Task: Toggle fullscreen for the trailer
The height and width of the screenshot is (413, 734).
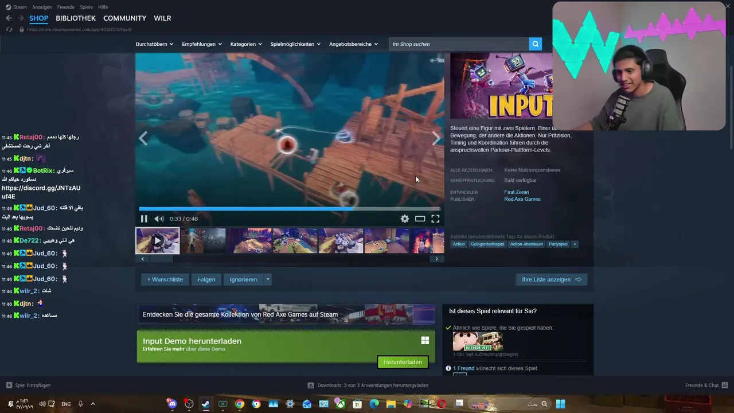Action: tap(435, 219)
